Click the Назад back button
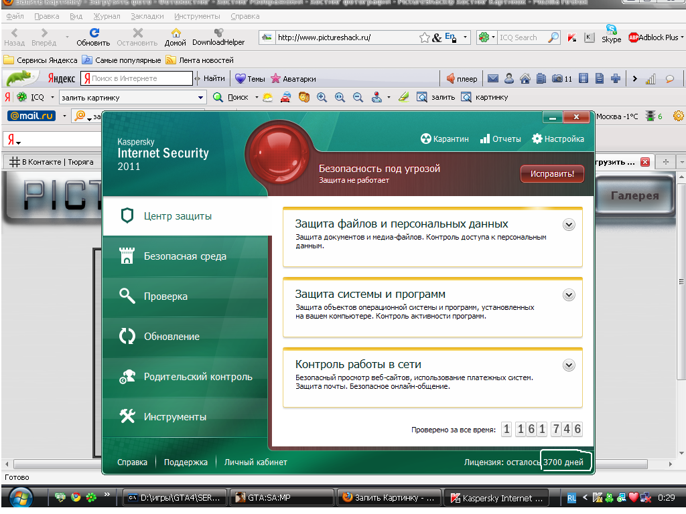The height and width of the screenshot is (514, 686). (x=15, y=37)
